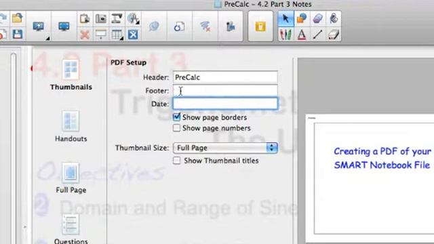Image resolution: width=434 pixels, height=244 pixels.
Task: Select the line drawing tool
Action: (317, 35)
